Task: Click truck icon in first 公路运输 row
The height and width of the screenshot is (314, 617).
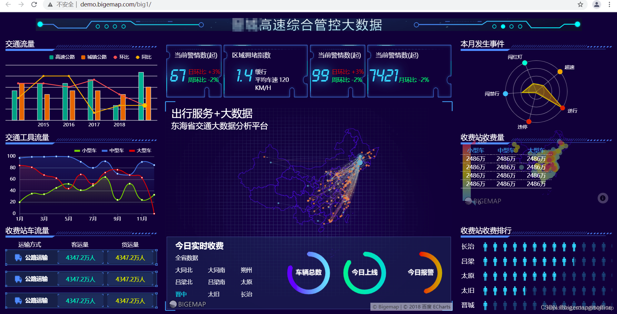Action: click(x=18, y=258)
